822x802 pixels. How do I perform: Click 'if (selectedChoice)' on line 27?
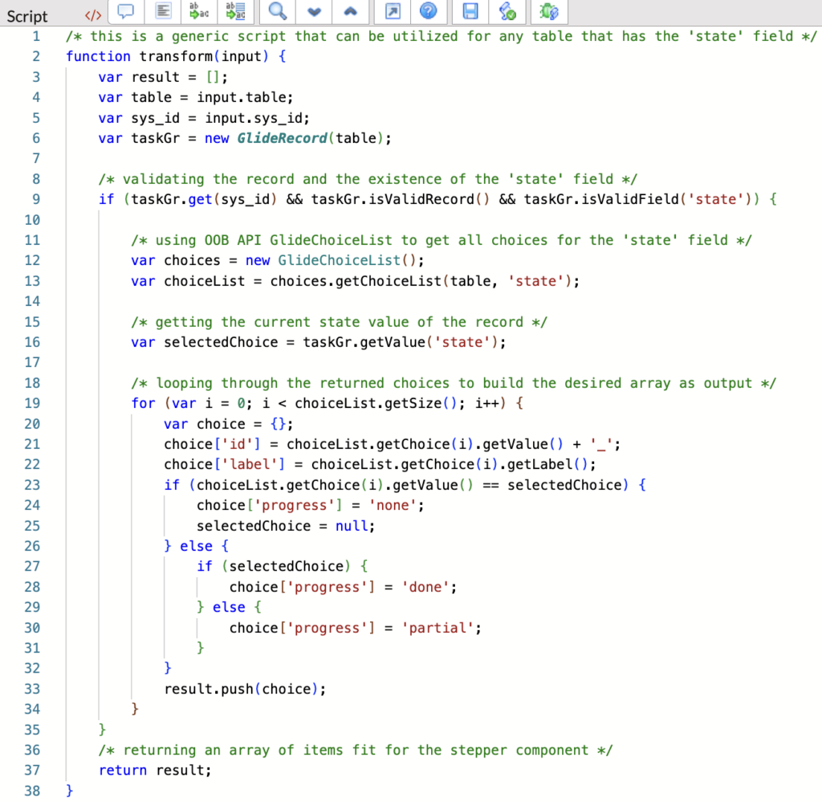pyautogui.click(x=275, y=566)
